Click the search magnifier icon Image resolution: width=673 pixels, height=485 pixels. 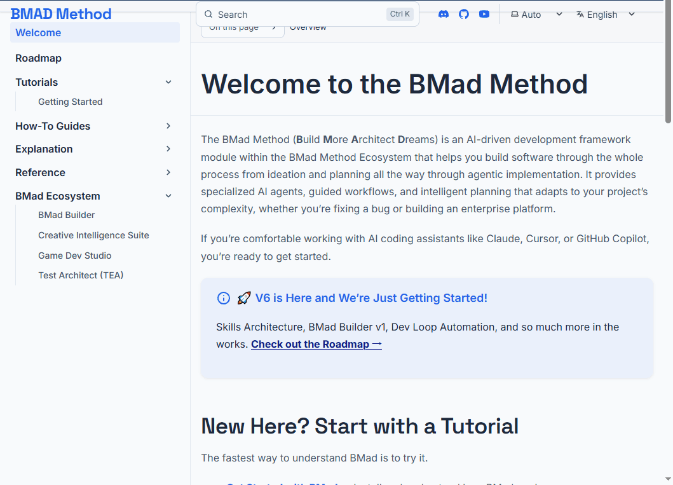tap(208, 14)
